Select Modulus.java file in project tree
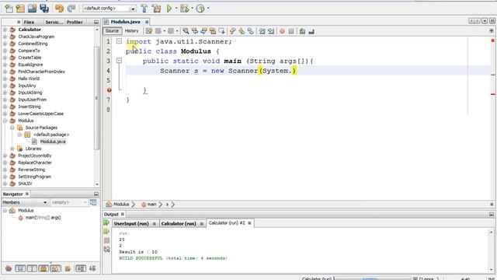Viewport: 497px width, 280px height. (53, 142)
